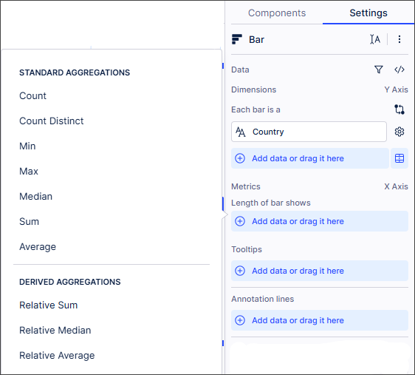Add data under Length of bar shows
415x375 pixels.
320,221
